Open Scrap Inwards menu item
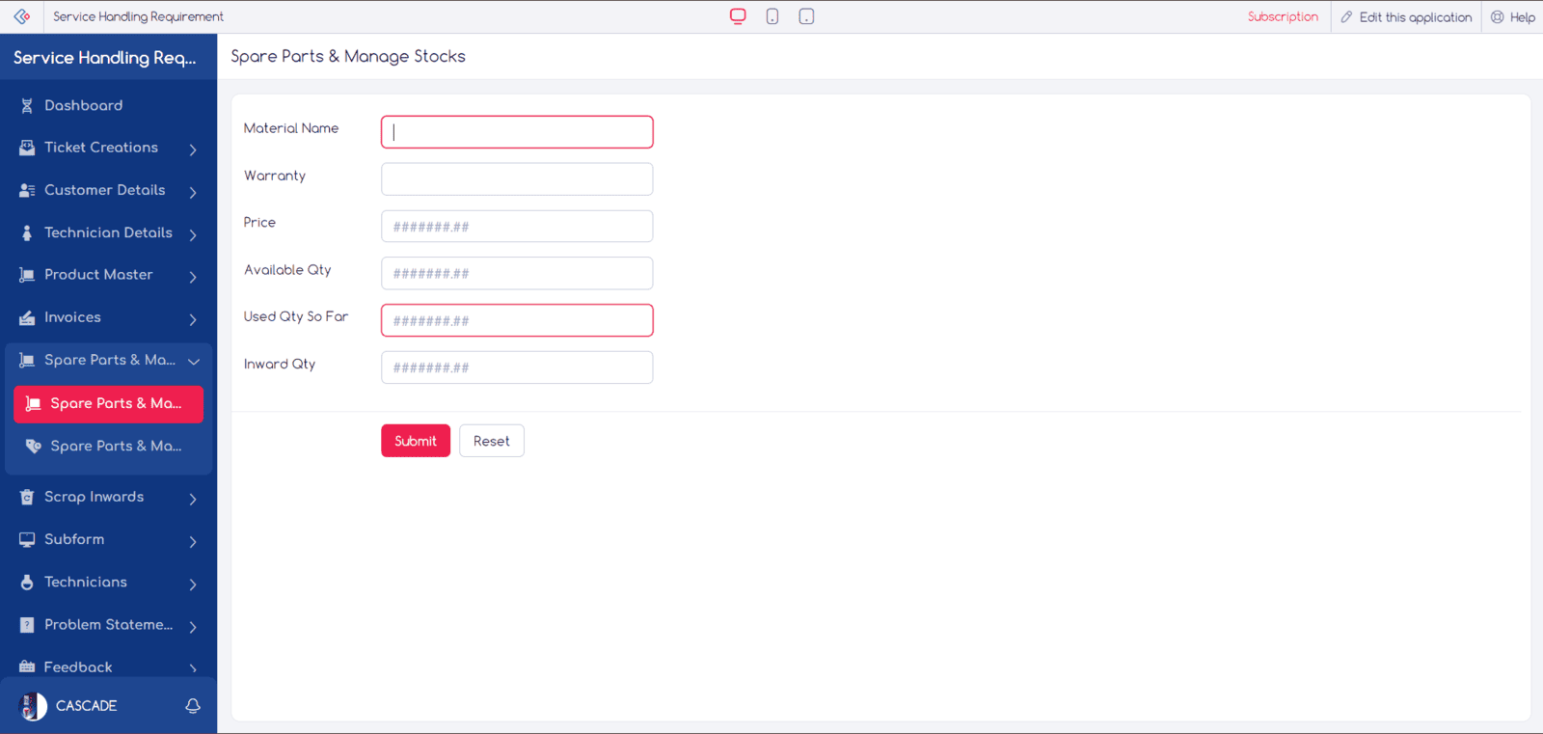1543x734 pixels. pos(108,497)
